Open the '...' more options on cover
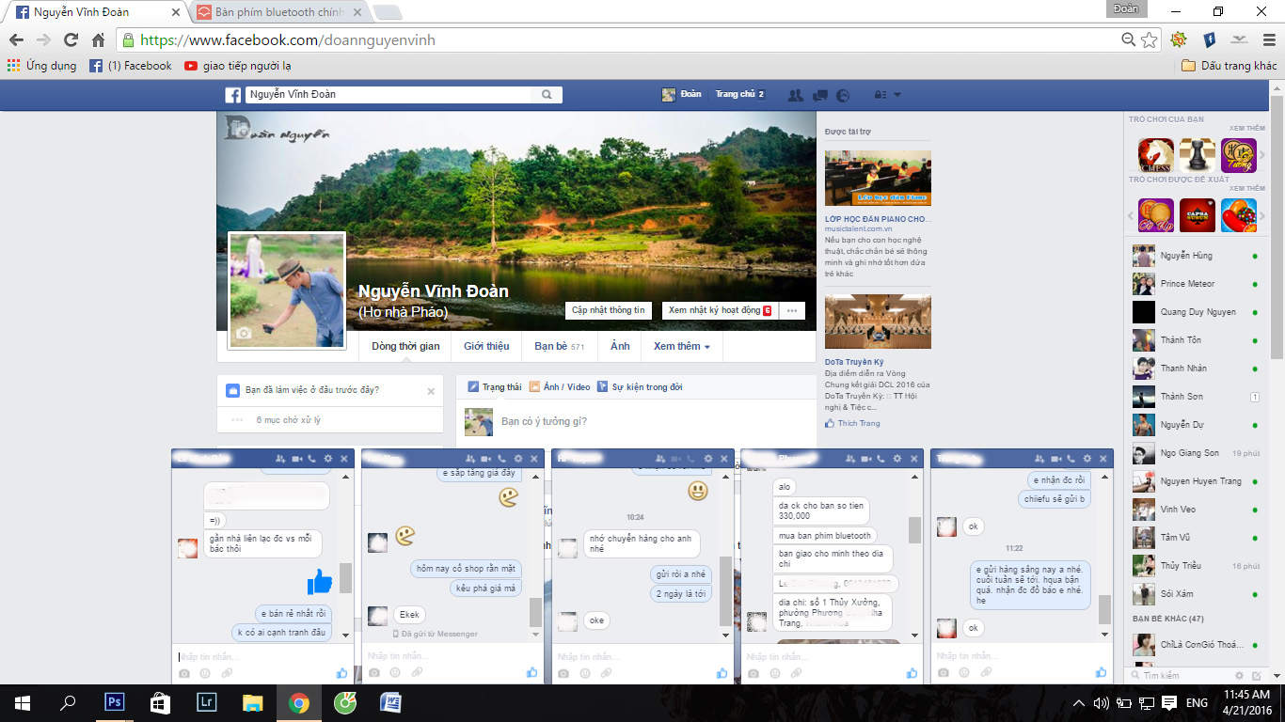The image size is (1285, 722). pyautogui.click(x=792, y=310)
